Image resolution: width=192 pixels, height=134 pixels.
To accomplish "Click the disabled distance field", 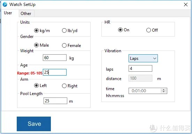I will [x=140, y=78].
